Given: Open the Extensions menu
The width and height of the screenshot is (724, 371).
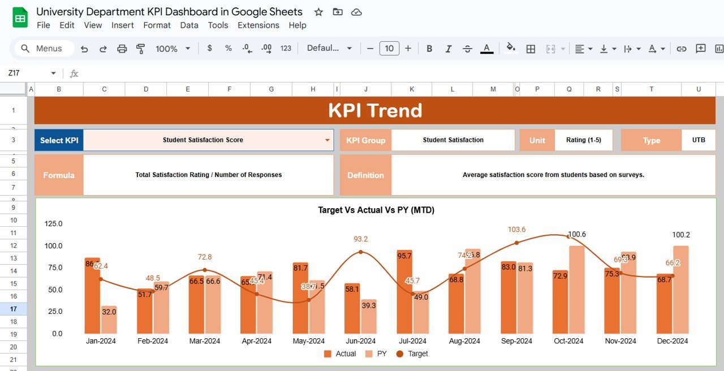Looking at the screenshot, I should [x=258, y=25].
